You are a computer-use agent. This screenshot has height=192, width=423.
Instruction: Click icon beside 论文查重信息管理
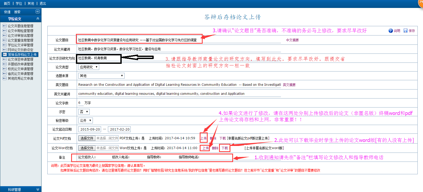[4, 40]
